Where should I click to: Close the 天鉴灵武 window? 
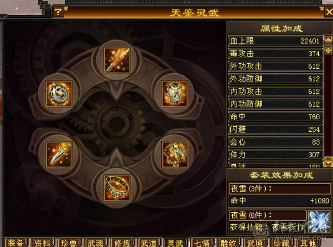pyautogui.click(x=329, y=12)
